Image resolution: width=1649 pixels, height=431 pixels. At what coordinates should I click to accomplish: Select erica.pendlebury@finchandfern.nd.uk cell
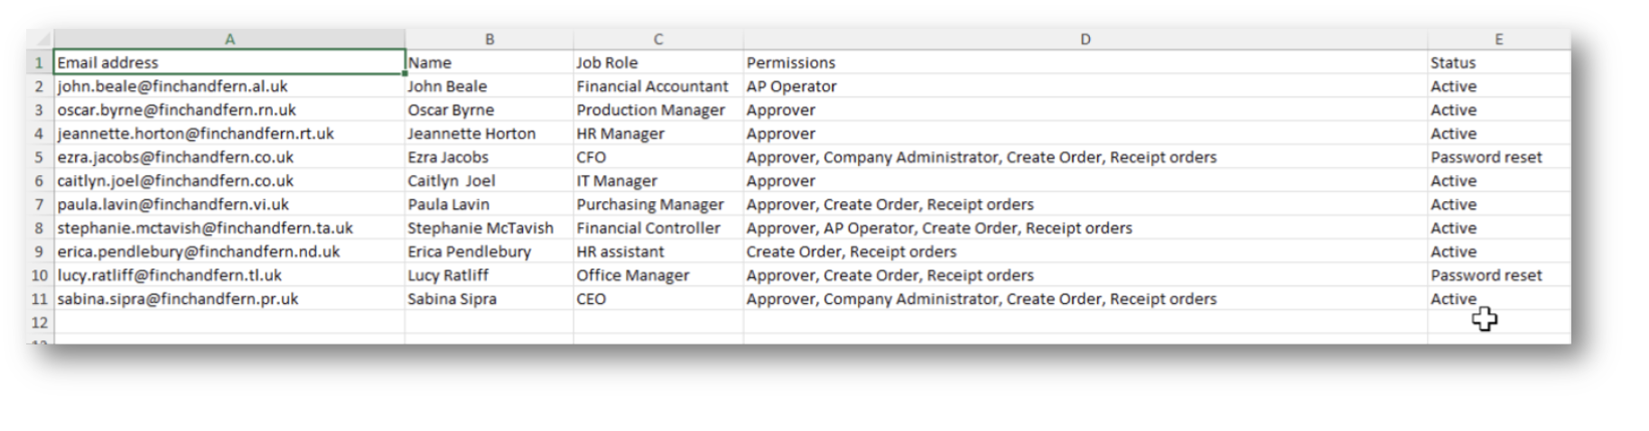click(x=229, y=252)
